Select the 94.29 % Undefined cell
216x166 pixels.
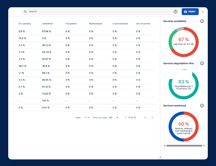click(47, 52)
